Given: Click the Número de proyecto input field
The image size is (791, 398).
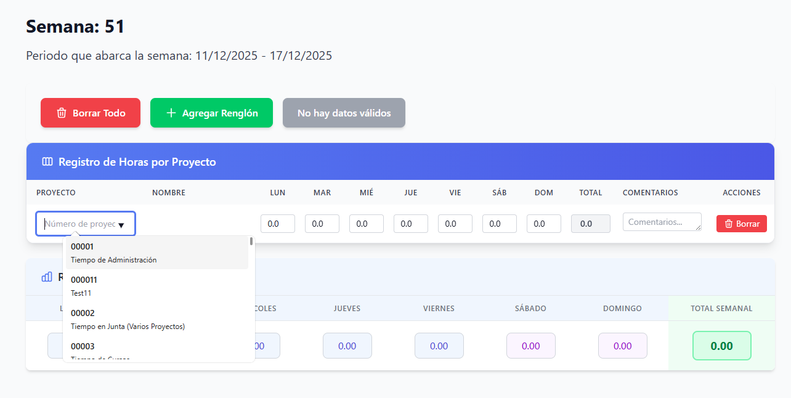Looking at the screenshot, I should (x=80, y=224).
